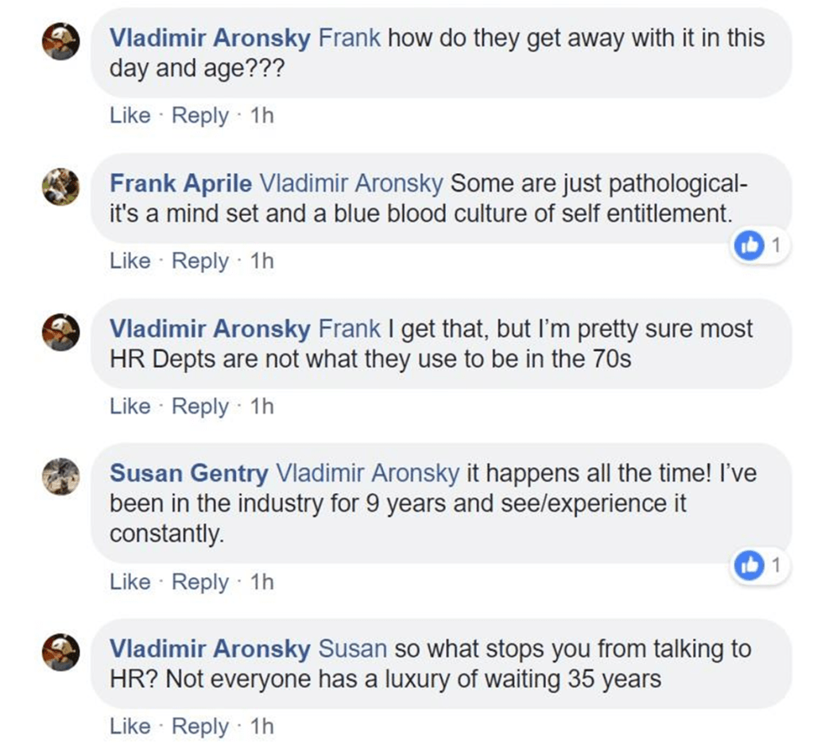Like Susan Gentry's comment
The height and width of the screenshot is (751, 813).
click(x=130, y=582)
